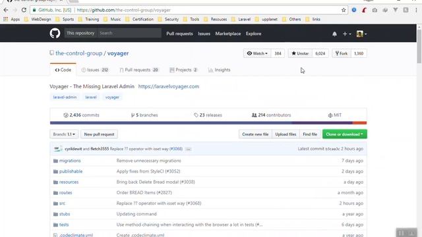The image size is (422, 237).
Task: Switch to the Code tab
Action: click(63, 70)
